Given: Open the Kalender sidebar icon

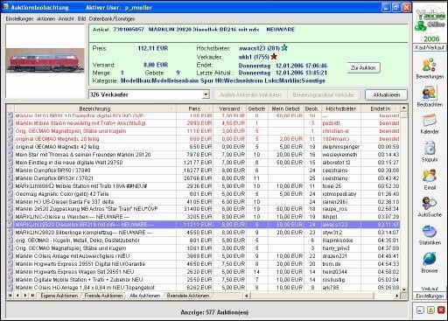Looking at the screenshot, I should [430, 121].
